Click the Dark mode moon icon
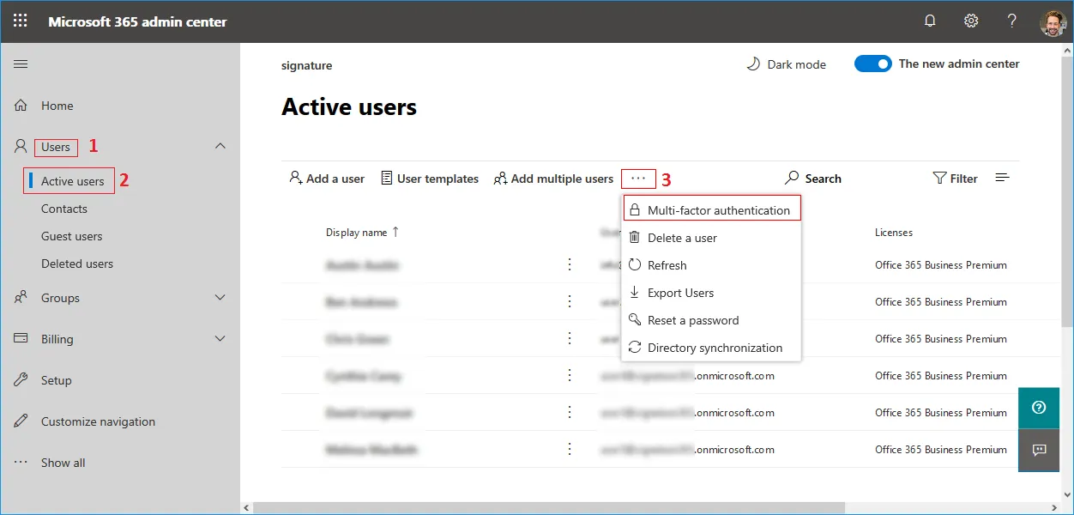This screenshot has height=515, width=1074. coord(753,64)
